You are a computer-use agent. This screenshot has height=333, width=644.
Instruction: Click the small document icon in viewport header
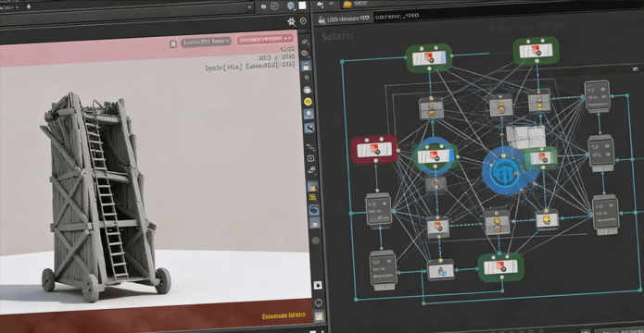[173, 43]
